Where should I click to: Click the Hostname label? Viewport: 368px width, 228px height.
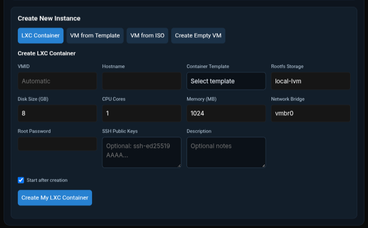pos(113,66)
